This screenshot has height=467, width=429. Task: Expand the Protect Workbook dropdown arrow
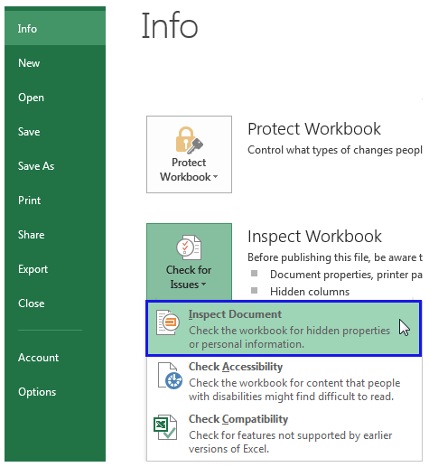(215, 177)
